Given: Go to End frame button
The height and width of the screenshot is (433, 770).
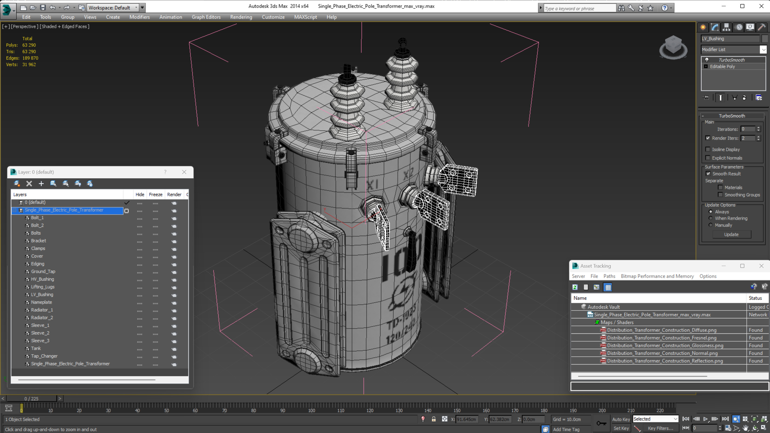Looking at the screenshot, I should point(725,419).
